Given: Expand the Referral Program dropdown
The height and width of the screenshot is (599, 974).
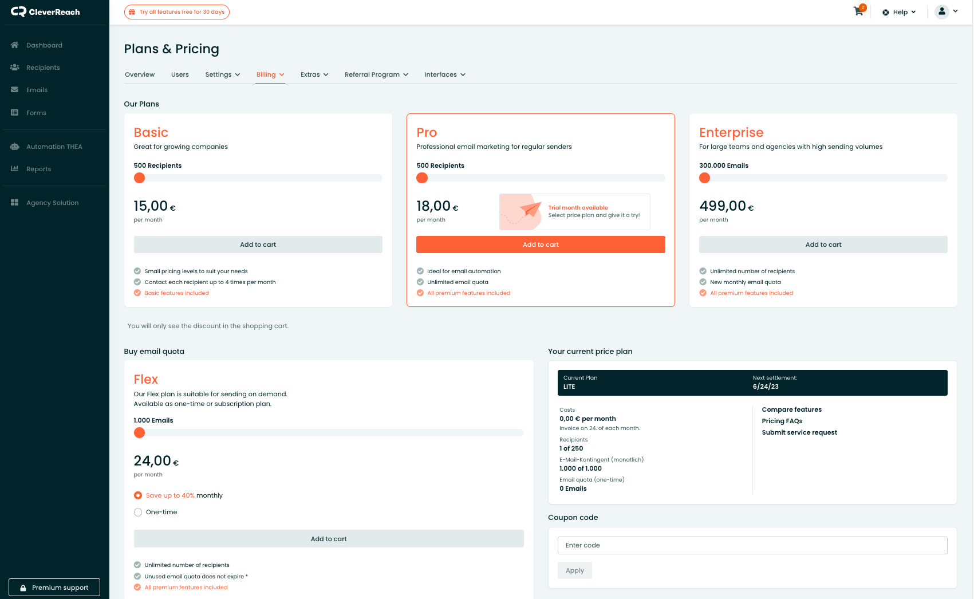Looking at the screenshot, I should coord(376,74).
